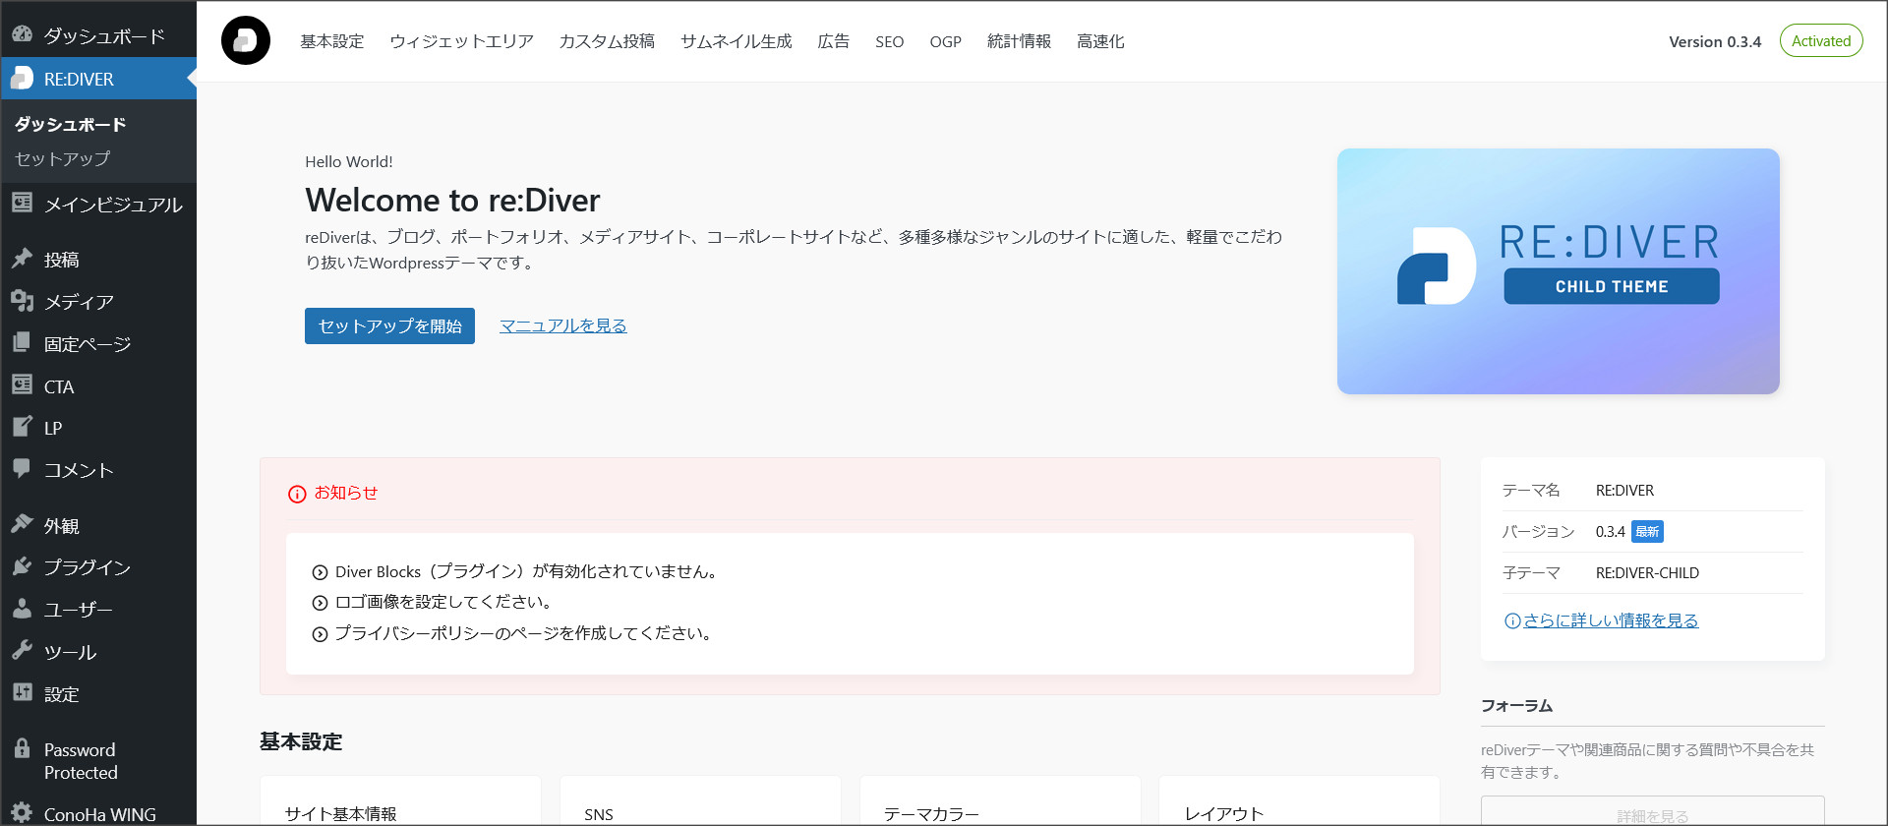Click the 外観 paintbrush icon
1888x826 pixels.
click(22, 525)
